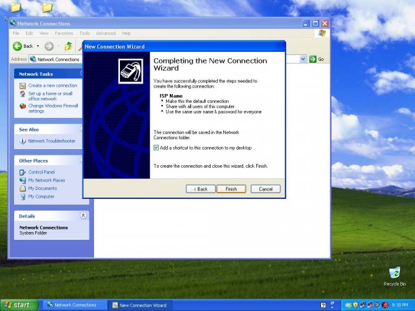Click the My Documents folder icon
Screen dimensions: 415x311
23,189
